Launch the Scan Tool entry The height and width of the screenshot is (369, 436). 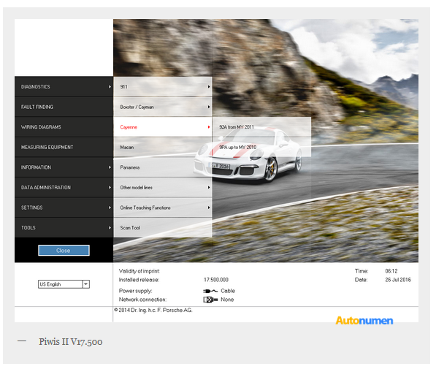[163, 228]
